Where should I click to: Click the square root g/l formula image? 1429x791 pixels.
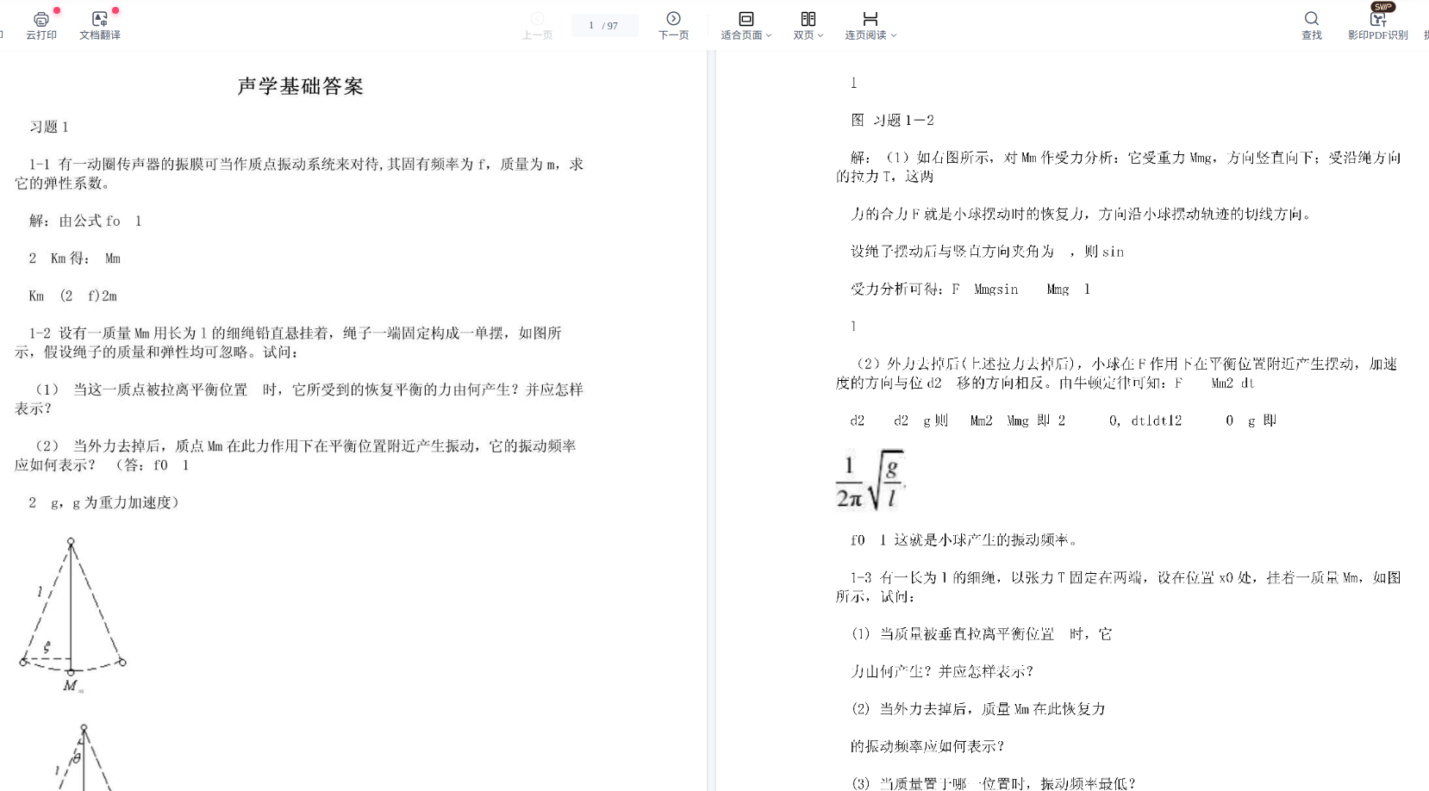pyautogui.click(x=871, y=479)
